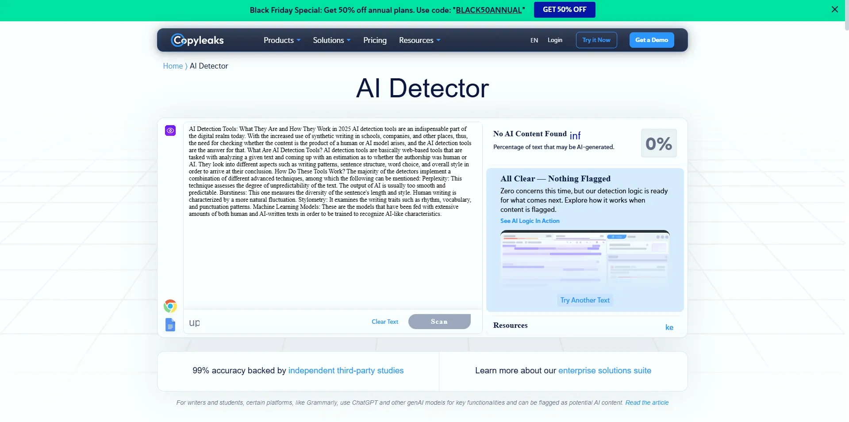
Task: Click the info icon next to No AI Content Found
Action: pos(575,135)
